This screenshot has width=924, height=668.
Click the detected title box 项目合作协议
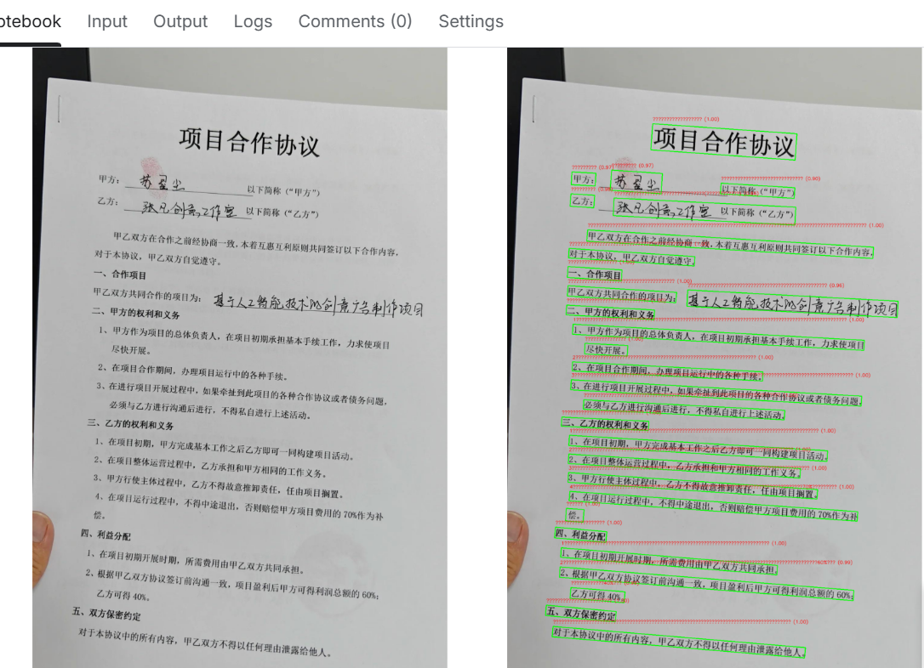[723, 140]
